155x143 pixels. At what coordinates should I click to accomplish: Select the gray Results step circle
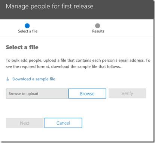click(x=98, y=26)
